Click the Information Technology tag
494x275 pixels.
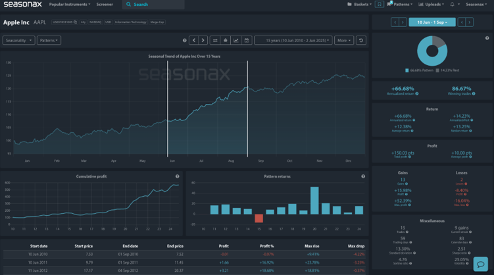(130, 22)
